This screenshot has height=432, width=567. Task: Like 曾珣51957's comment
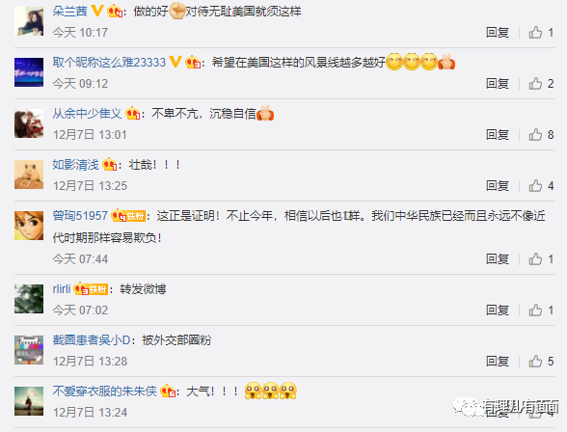pos(535,258)
